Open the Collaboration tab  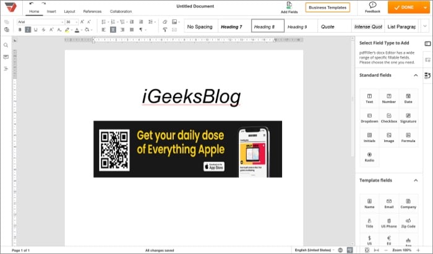click(x=121, y=11)
